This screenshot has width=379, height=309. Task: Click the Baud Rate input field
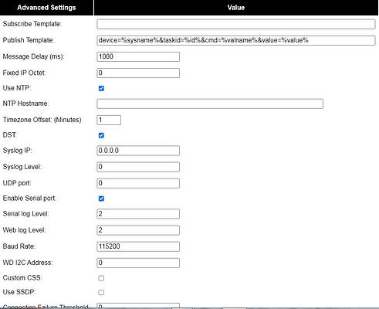pos(138,246)
